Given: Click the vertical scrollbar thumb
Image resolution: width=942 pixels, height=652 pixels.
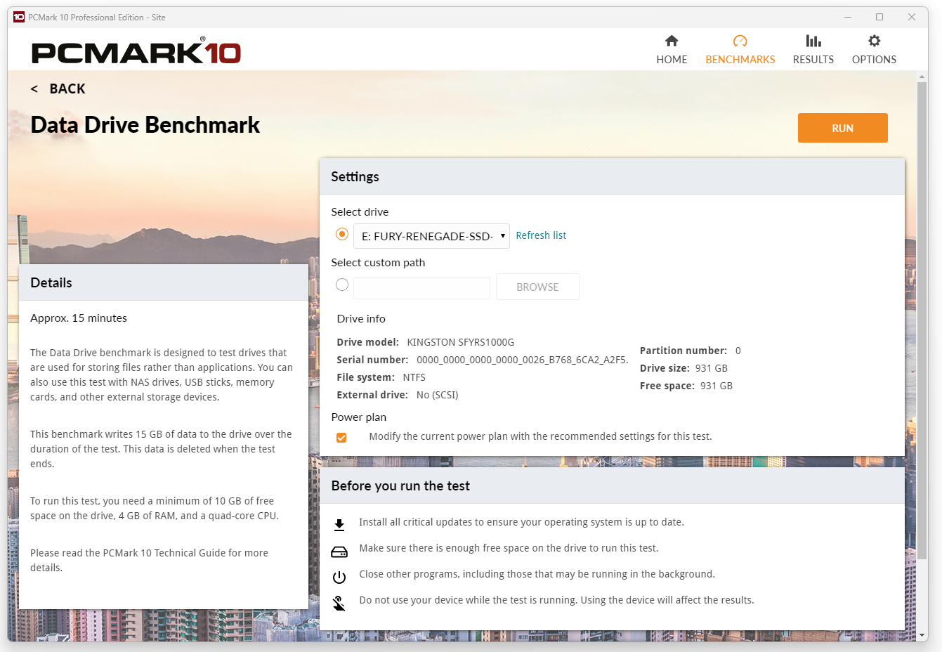Looking at the screenshot, I should coord(922,320).
